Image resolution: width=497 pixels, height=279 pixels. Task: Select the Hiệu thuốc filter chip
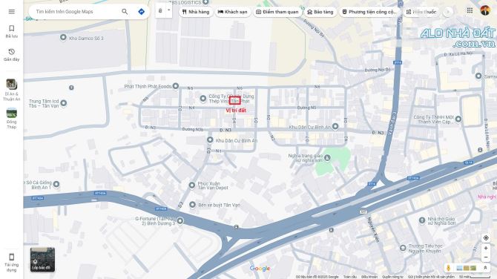click(421, 12)
